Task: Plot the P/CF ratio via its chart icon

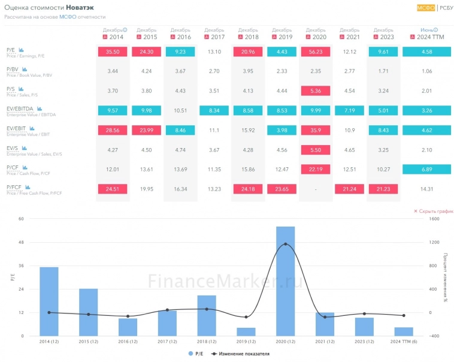Action: point(25,167)
